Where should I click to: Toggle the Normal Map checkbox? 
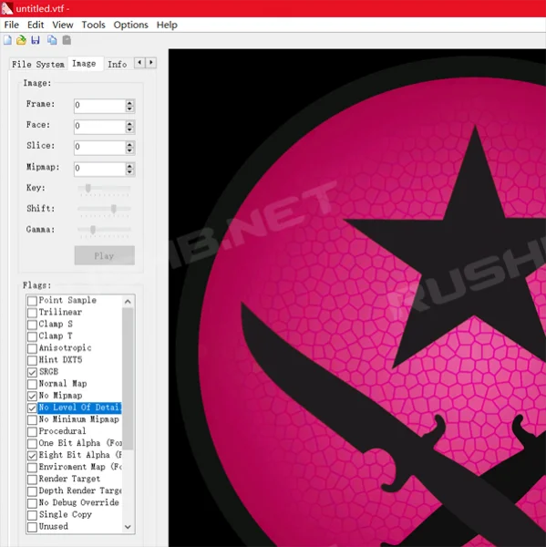pyautogui.click(x=32, y=384)
